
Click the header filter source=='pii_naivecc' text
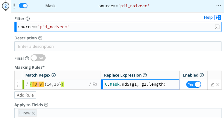[124, 6]
